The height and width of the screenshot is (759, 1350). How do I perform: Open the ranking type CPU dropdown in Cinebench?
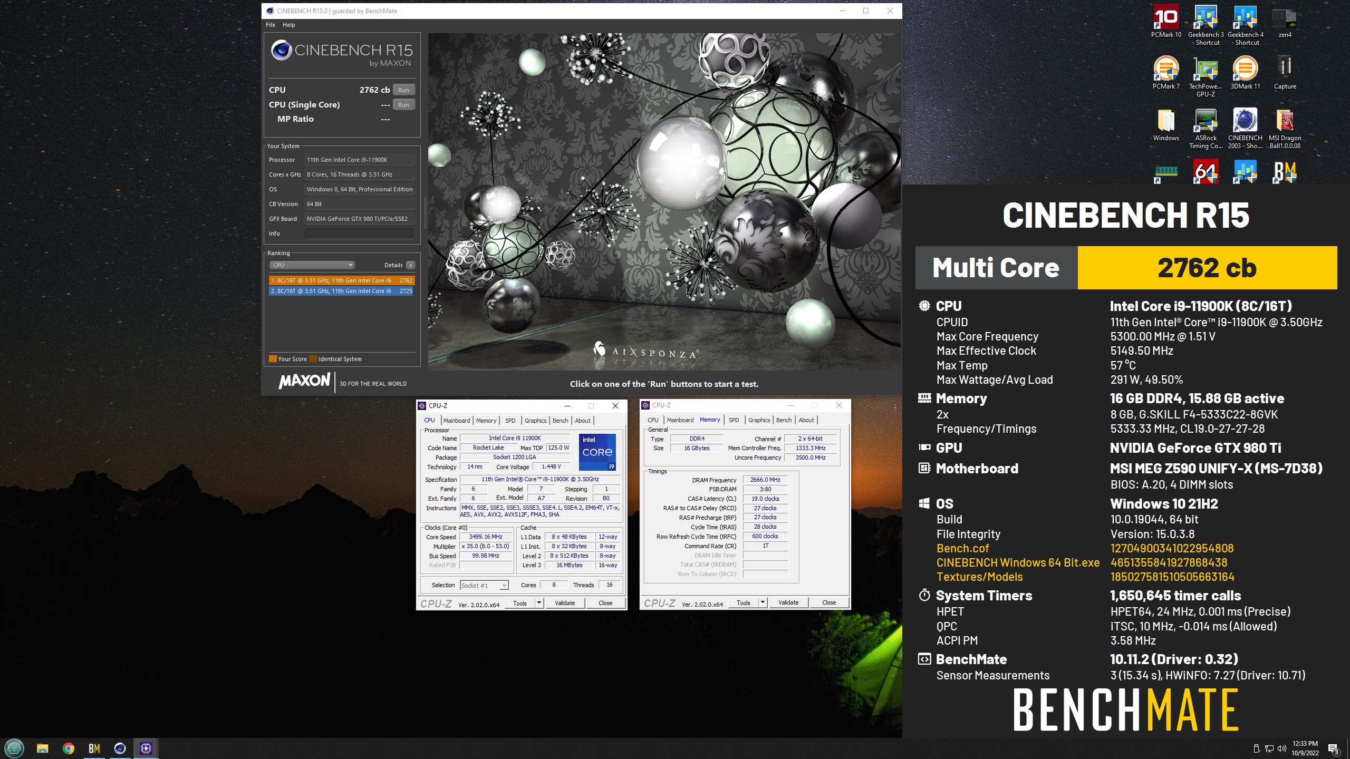pyautogui.click(x=312, y=265)
